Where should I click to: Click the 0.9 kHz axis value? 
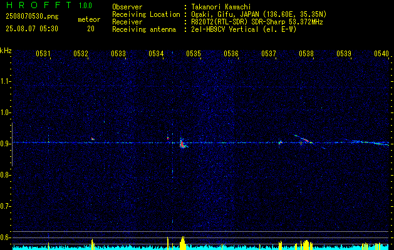click(5, 144)
